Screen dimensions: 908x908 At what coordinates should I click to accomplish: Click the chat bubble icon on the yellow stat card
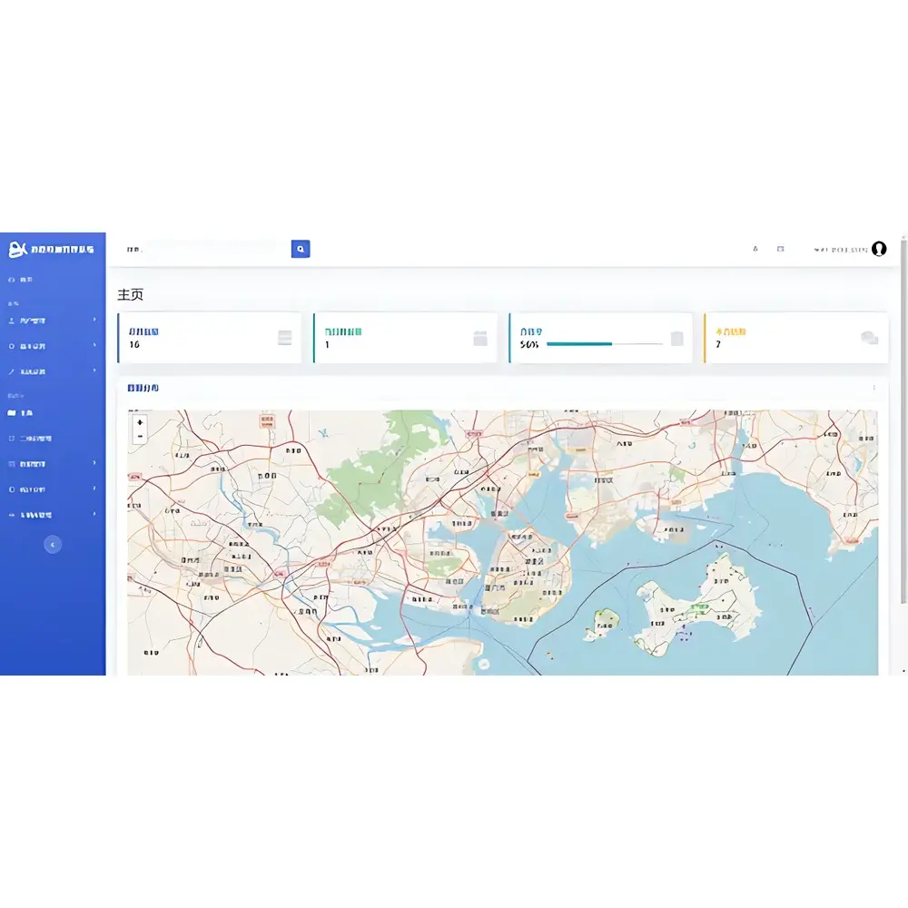pos(871,337)
